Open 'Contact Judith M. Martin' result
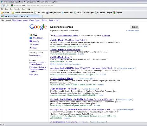Viewport: 147px width, 126px height. click(62, 78)
